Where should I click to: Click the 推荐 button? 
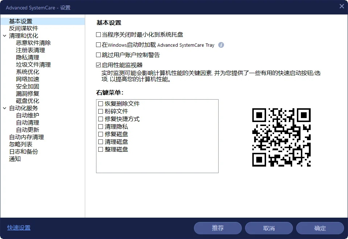[218, 228]
